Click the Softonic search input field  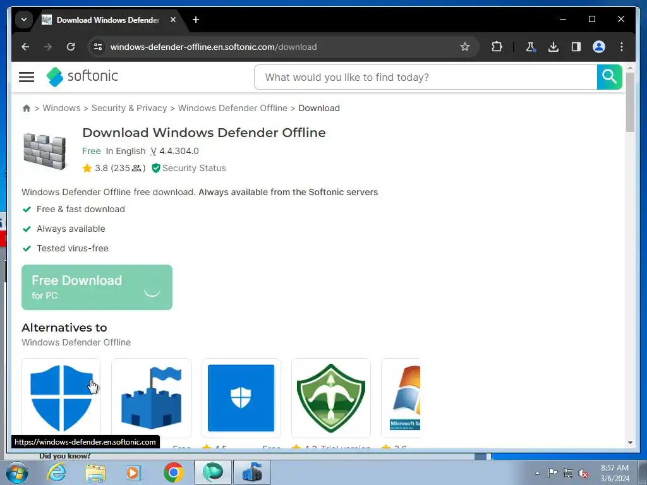pyautogui.click(x=425, y=76)
